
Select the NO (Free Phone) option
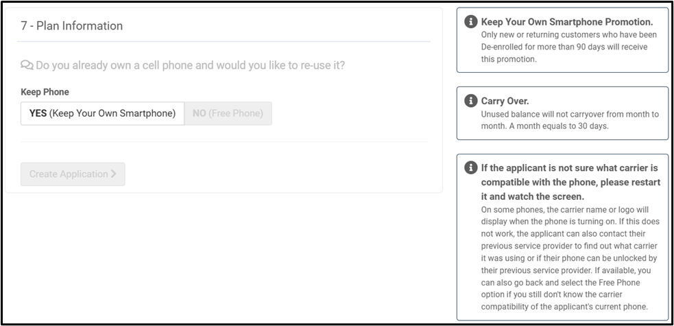tap(228, 113)
